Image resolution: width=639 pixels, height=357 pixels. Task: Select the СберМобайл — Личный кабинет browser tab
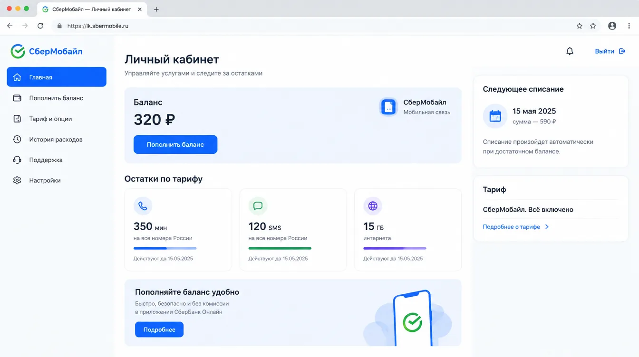click(x=92, y=9)
